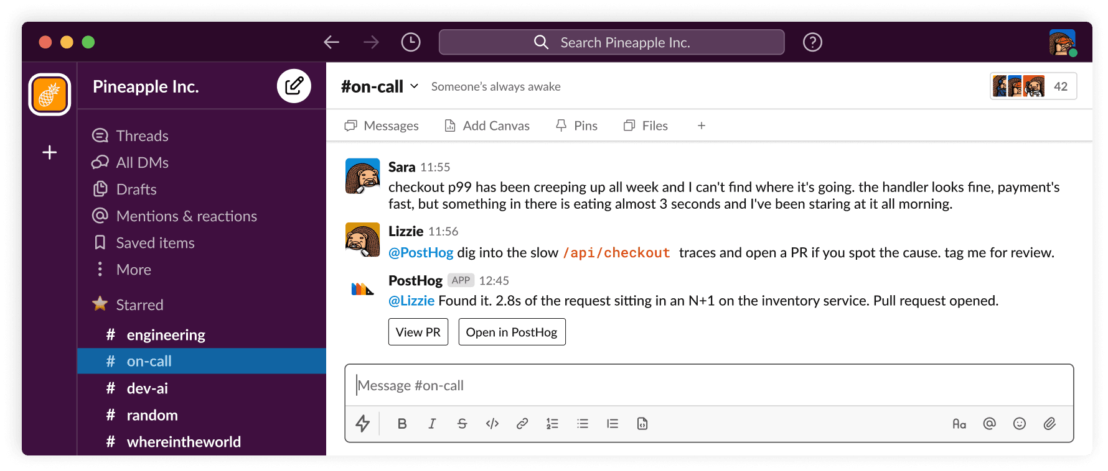
Task: Toggle italic formatting
Action: pyautogui.click(x=432, y=424)
